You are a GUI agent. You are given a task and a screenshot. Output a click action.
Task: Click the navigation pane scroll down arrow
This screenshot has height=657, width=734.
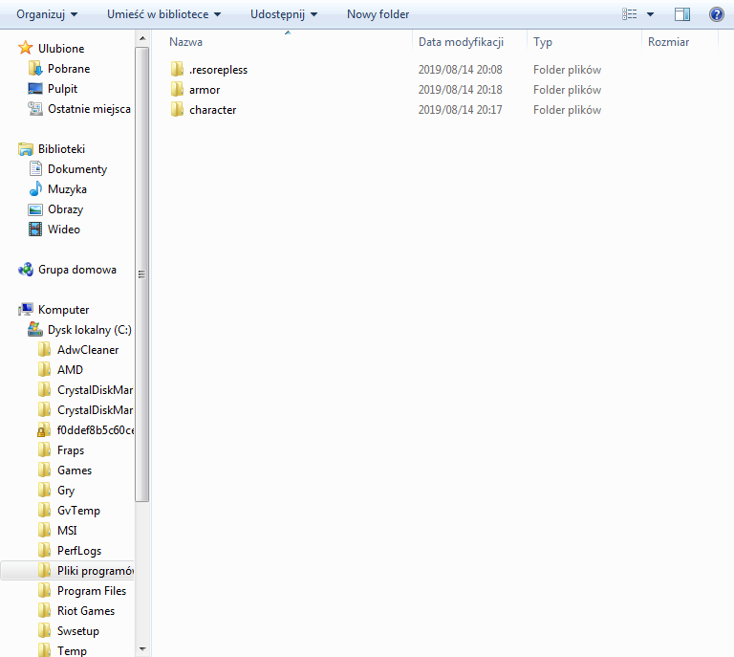pos(142,649)
